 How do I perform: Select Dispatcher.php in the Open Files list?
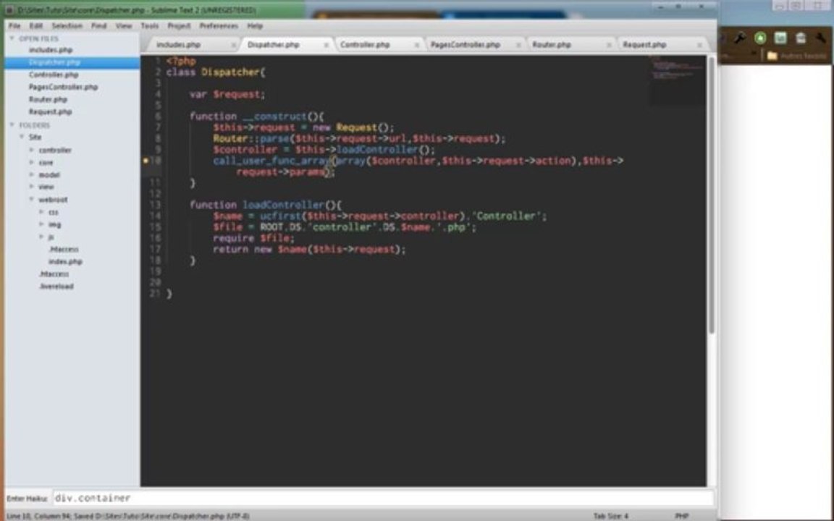pyautogui.click(x=55, y=62)
